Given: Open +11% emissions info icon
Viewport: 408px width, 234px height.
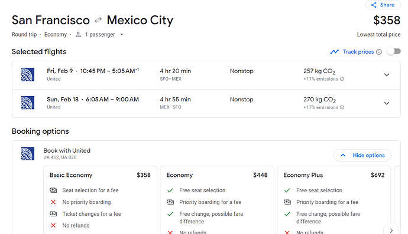Looking at the screenshot, I should pos(342,79).
